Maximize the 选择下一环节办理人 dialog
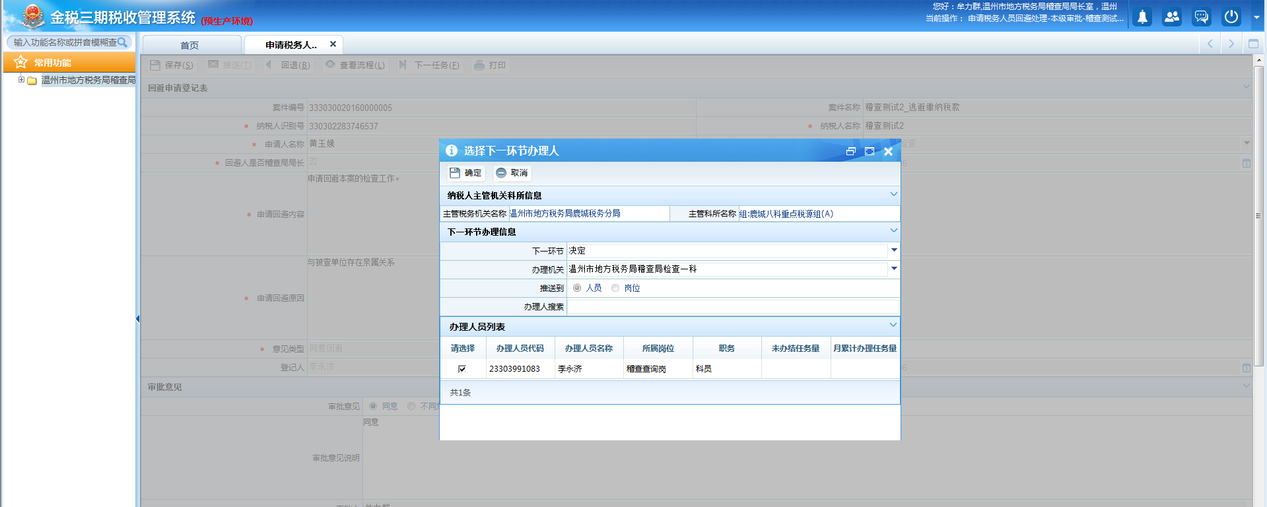The width and height of the screenshot is (1267, 507). [x=870, y=151]
